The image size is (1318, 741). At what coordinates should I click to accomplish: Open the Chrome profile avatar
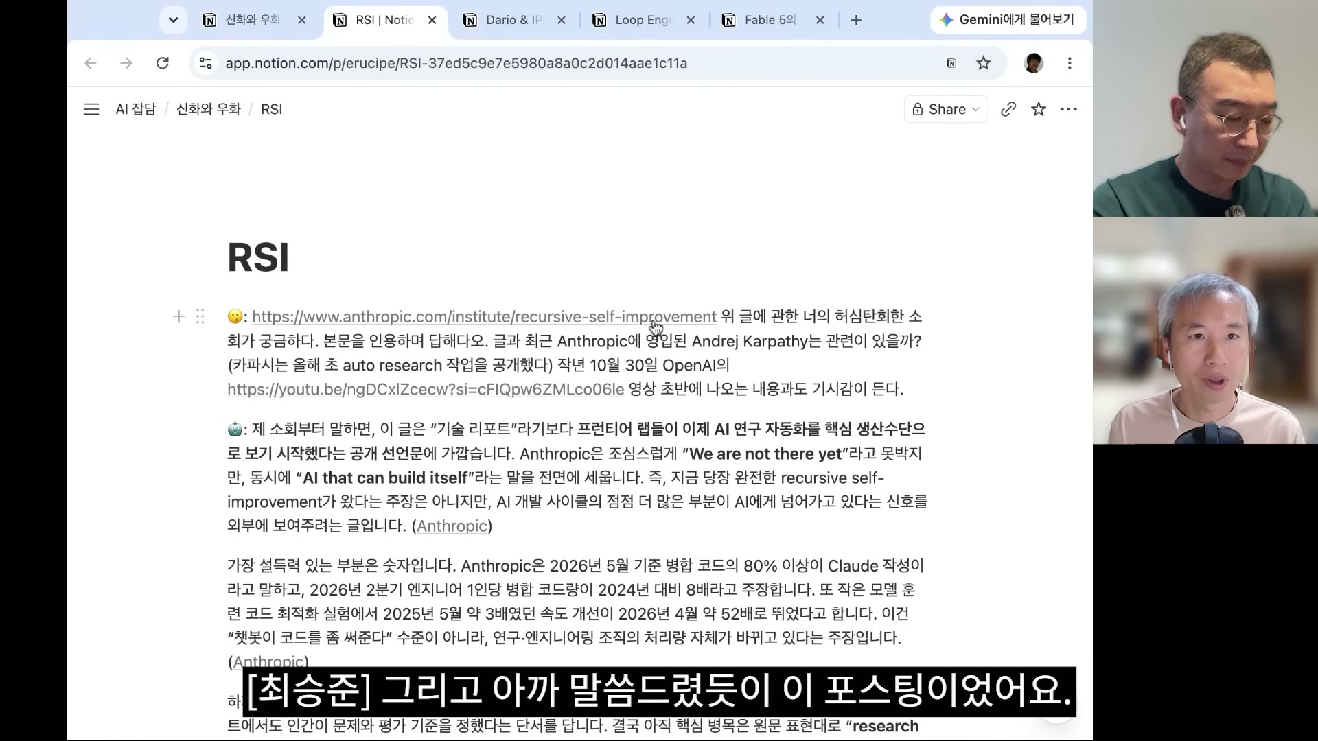pyautogui.click(x=1033, y=63)
